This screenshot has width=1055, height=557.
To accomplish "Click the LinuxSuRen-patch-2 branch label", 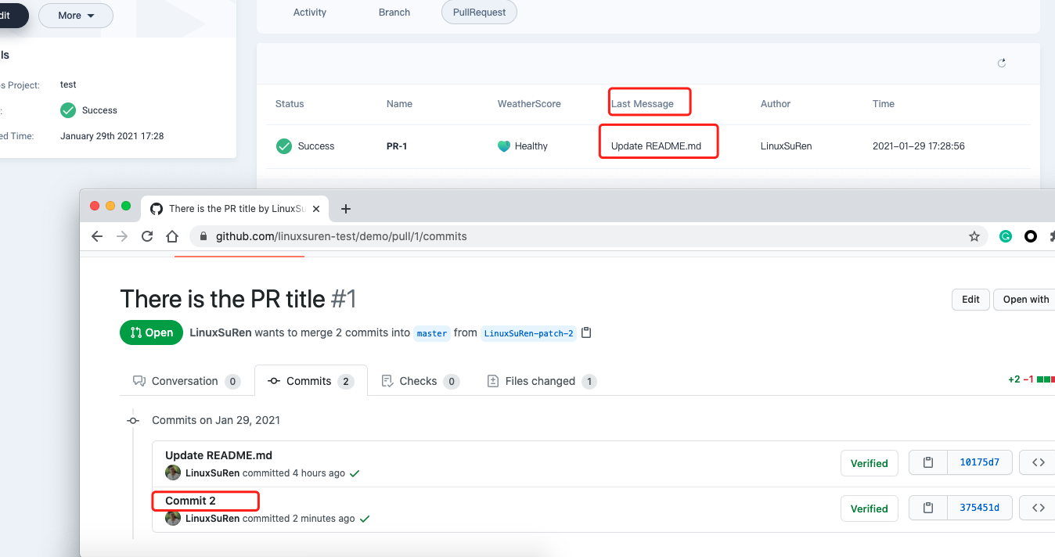I will coord(528,333).
